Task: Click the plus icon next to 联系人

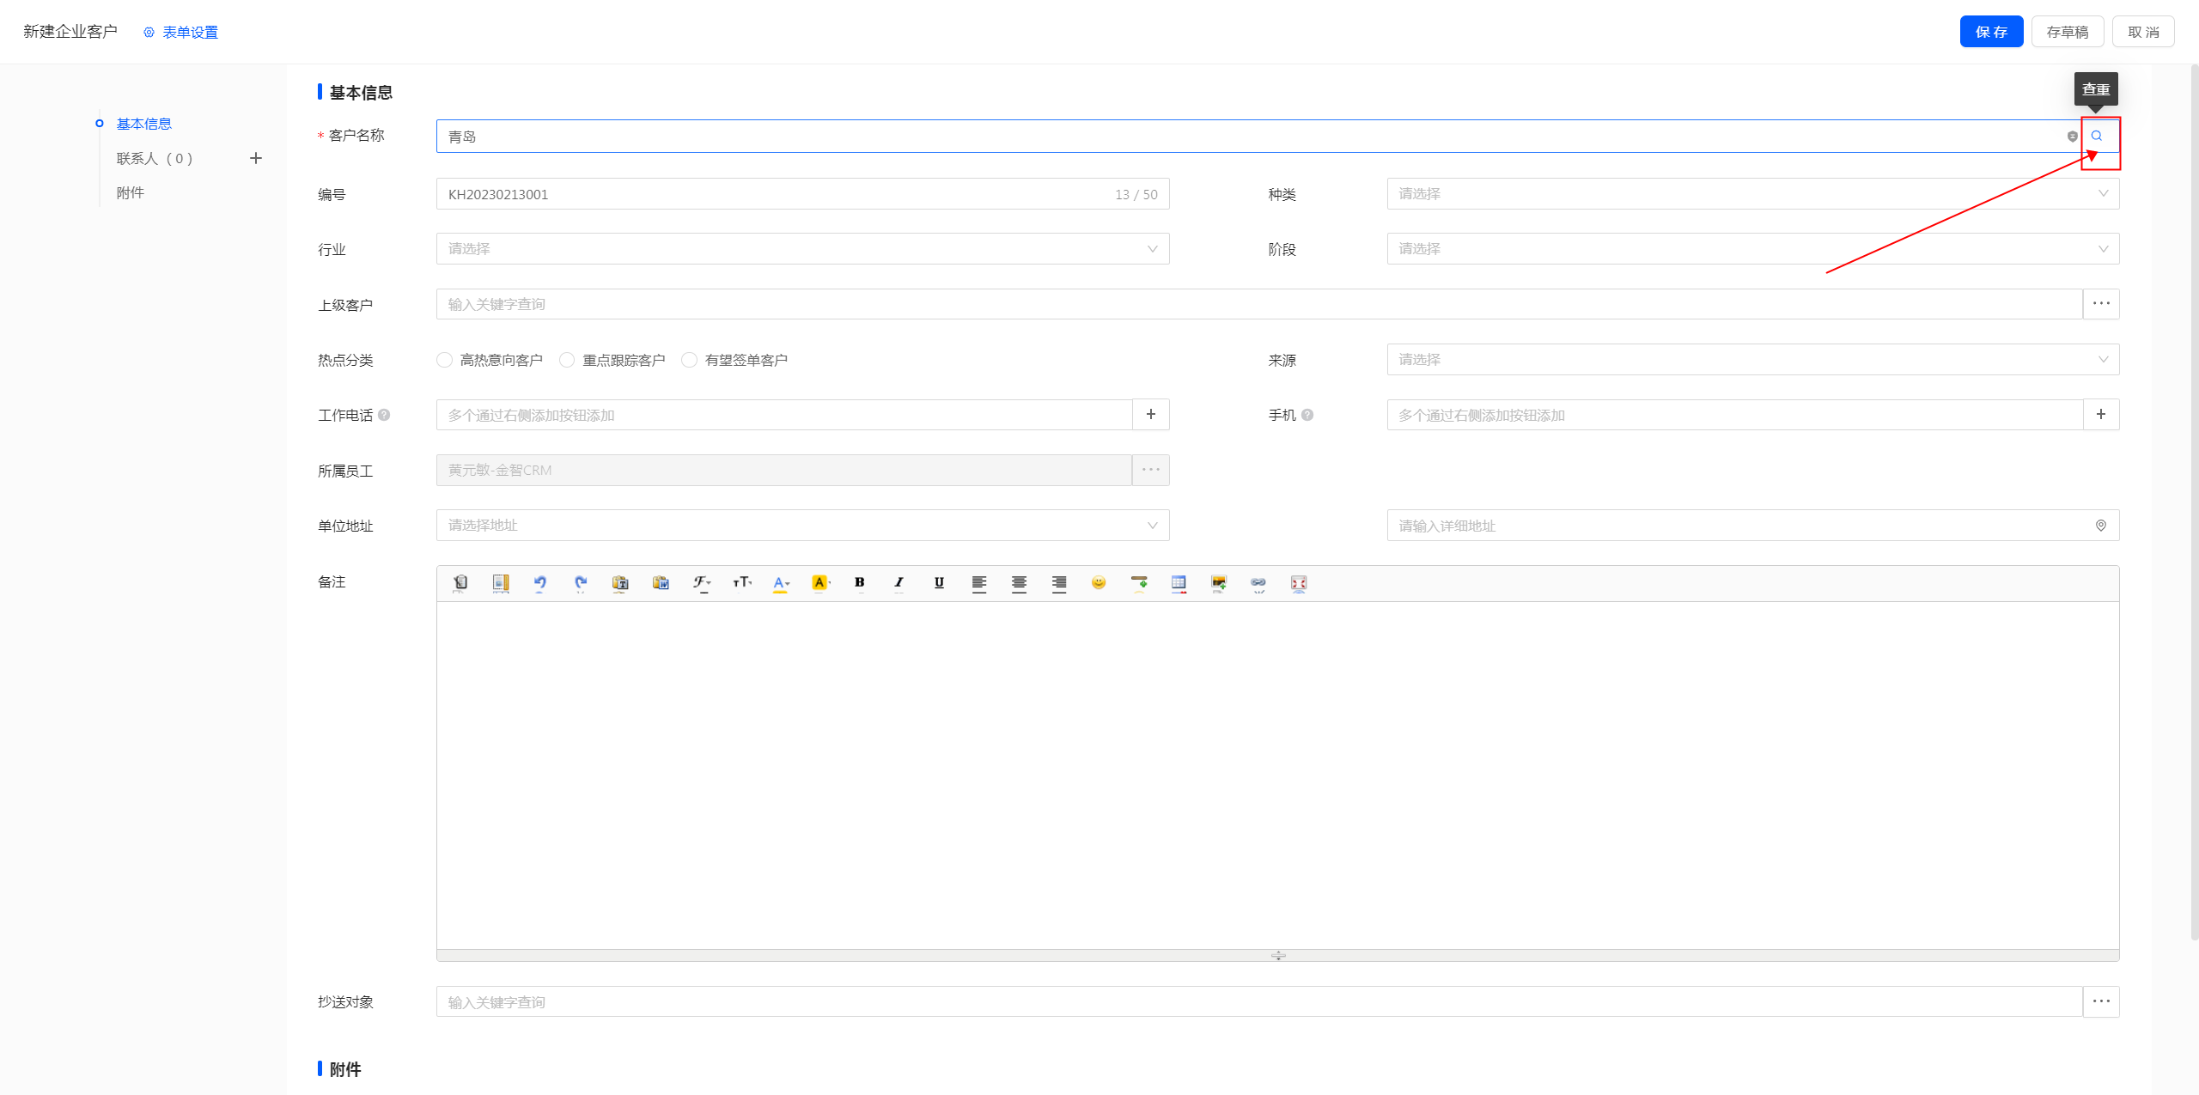Action: pos(256,158)
